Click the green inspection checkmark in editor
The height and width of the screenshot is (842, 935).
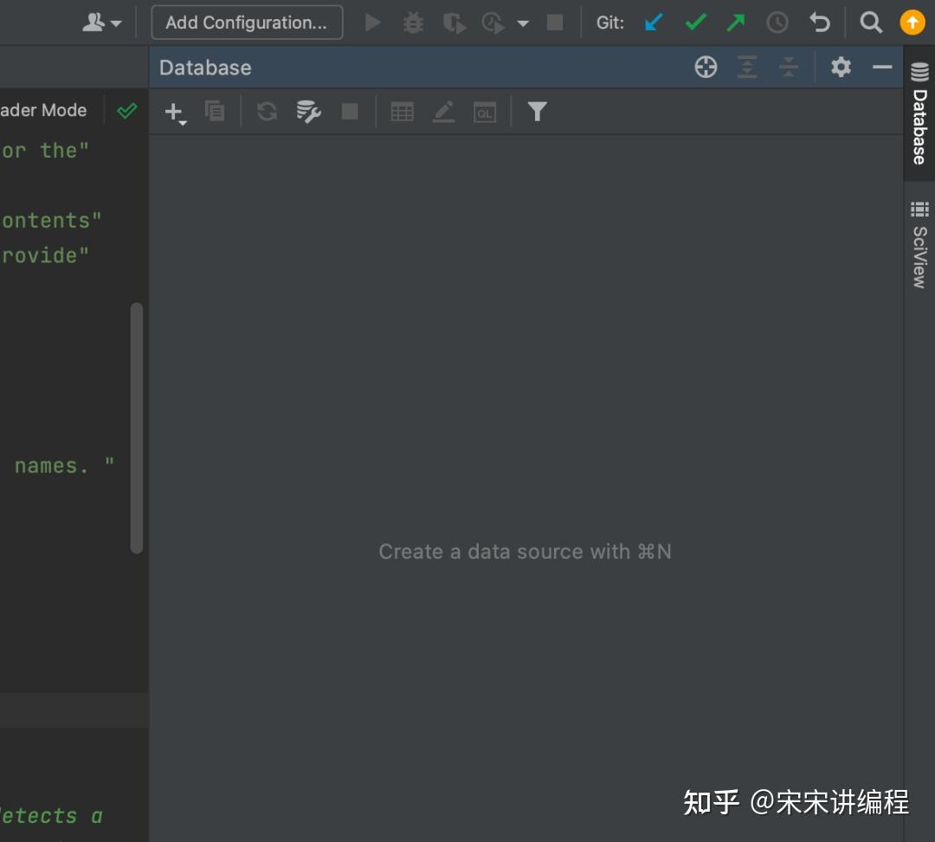coord(126,110)
